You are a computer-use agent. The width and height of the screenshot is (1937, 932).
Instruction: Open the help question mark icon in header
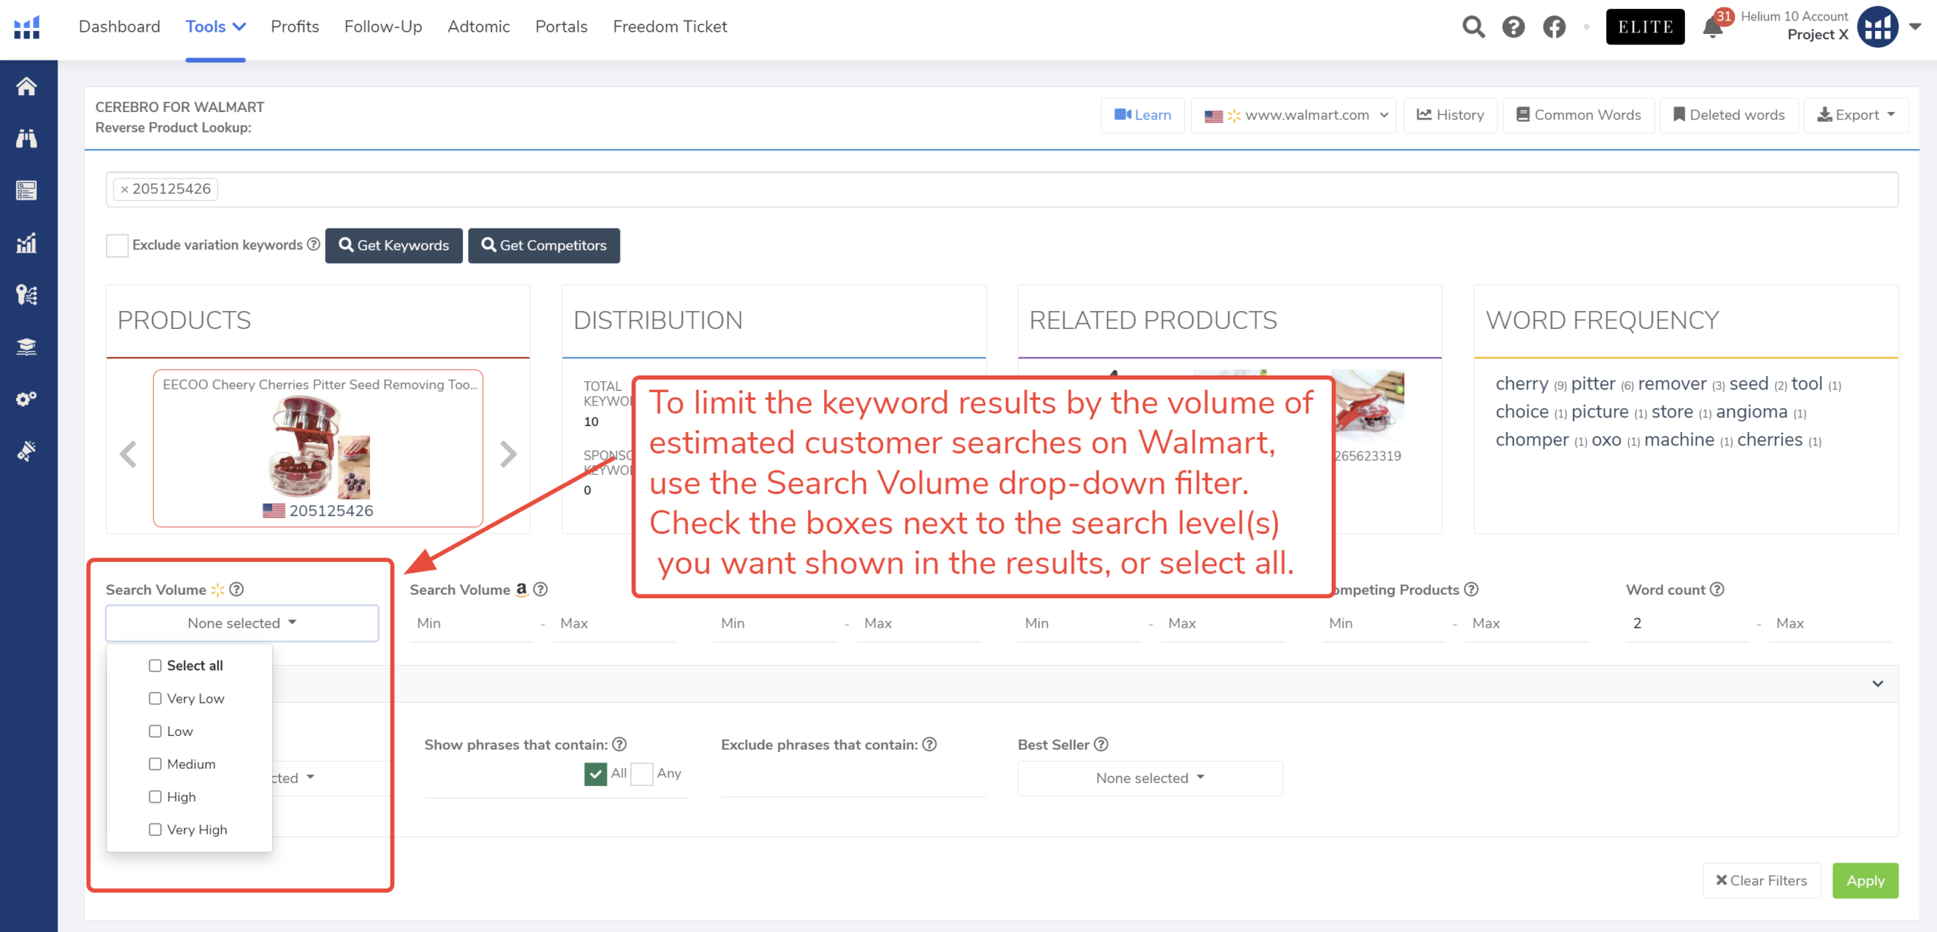1513,27
